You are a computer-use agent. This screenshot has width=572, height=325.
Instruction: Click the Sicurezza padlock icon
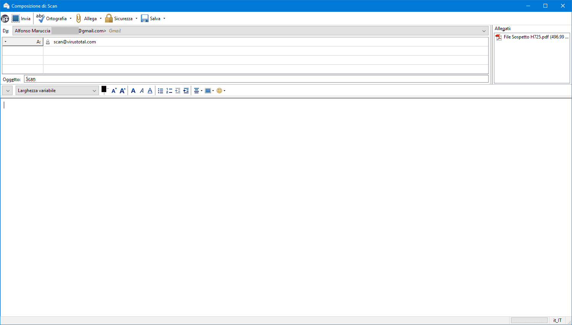coord(109,18)
